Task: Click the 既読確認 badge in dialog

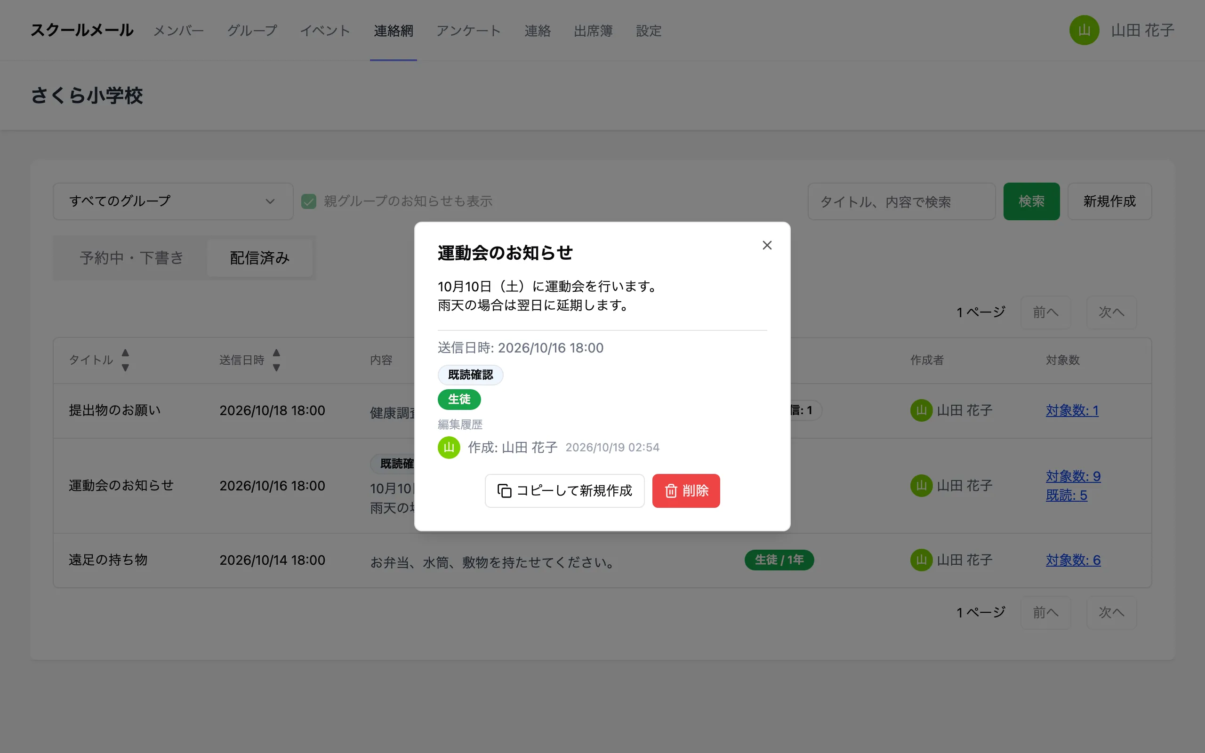Action: 470,375
